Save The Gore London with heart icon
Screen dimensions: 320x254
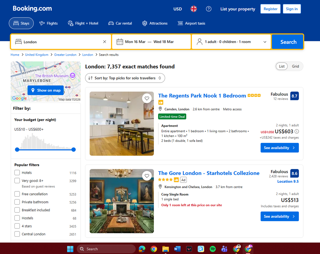[147, 176]
